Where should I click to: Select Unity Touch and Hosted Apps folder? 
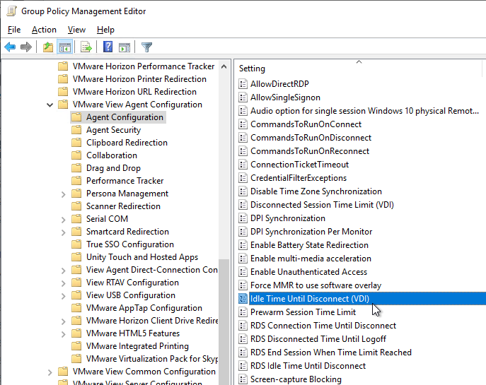point(142,257)
